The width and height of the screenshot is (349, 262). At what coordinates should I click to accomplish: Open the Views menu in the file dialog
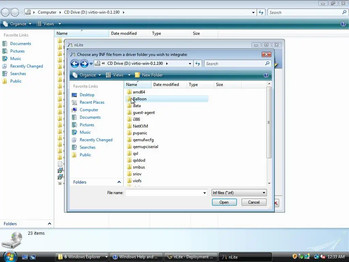point(118,75)
